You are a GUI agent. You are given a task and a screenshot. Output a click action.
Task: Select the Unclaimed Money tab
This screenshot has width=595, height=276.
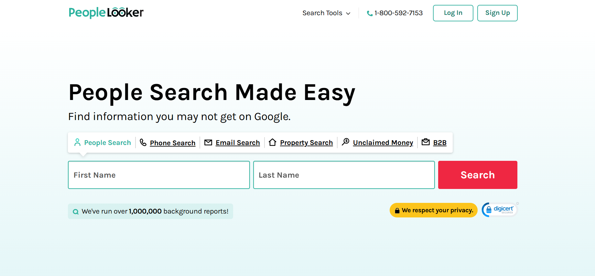point(383,143)
